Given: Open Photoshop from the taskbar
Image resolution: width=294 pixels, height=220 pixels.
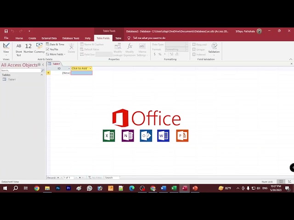Looking at the screenshot, I should 58,188.
